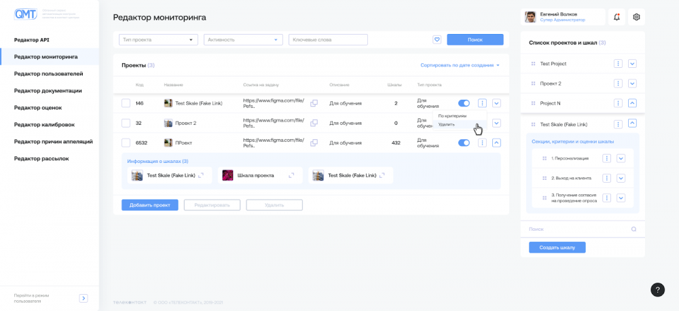Open the Шкала проекта card expand icon
The image size is (679, 311).
pos(291,175)
